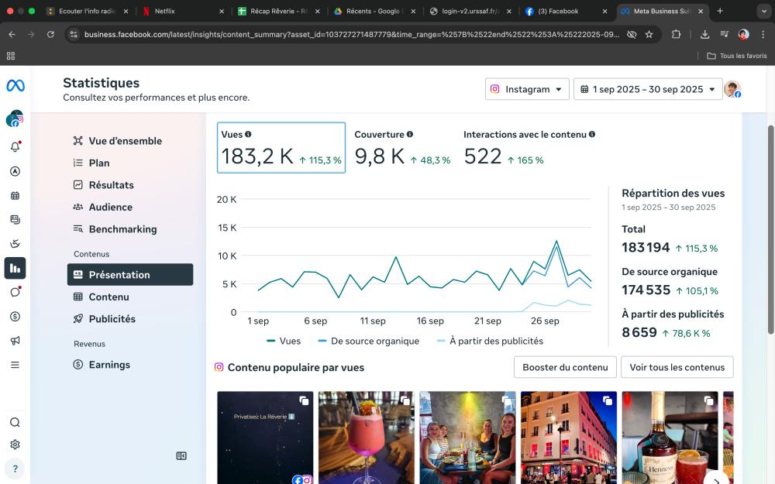
Task: Click Voir tous les contenus button
Action: tap(677, 367)
